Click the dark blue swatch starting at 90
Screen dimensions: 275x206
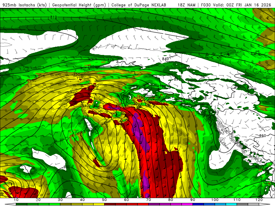tap(198, 204)
